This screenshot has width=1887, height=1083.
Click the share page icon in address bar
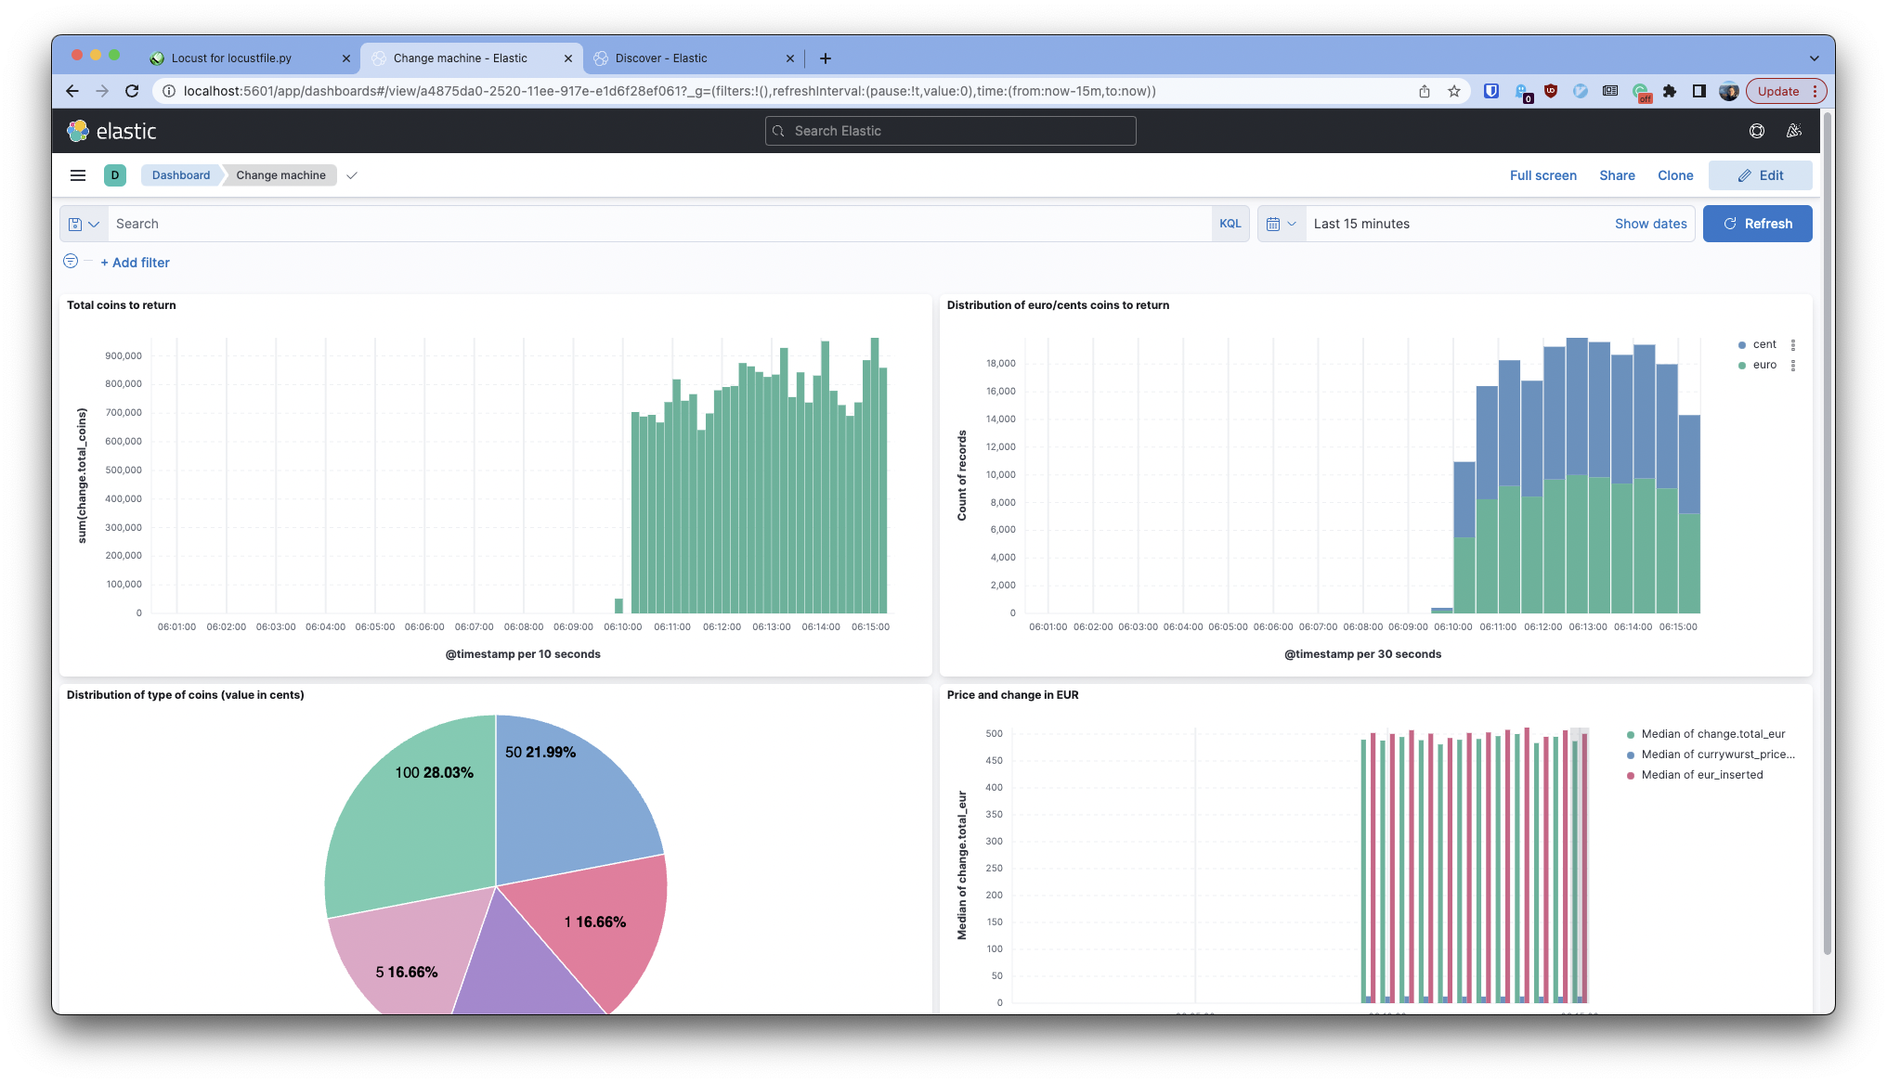pos(1425,91)
